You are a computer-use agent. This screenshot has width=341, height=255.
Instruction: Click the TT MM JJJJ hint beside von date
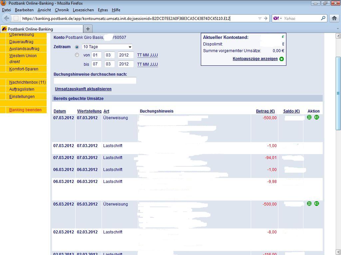[148, 55]
